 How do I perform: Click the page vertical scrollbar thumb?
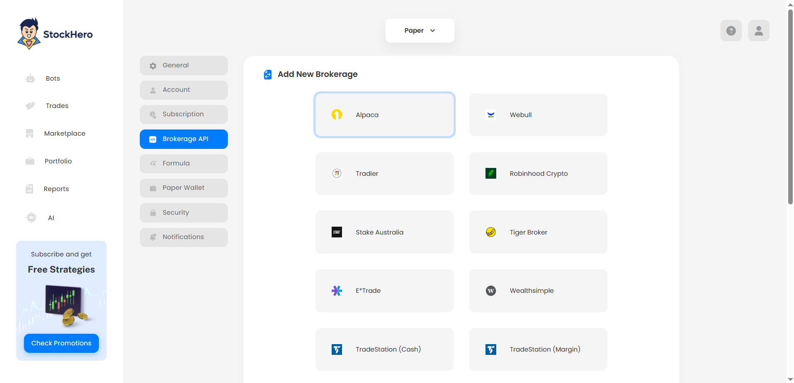coord(790,107)
